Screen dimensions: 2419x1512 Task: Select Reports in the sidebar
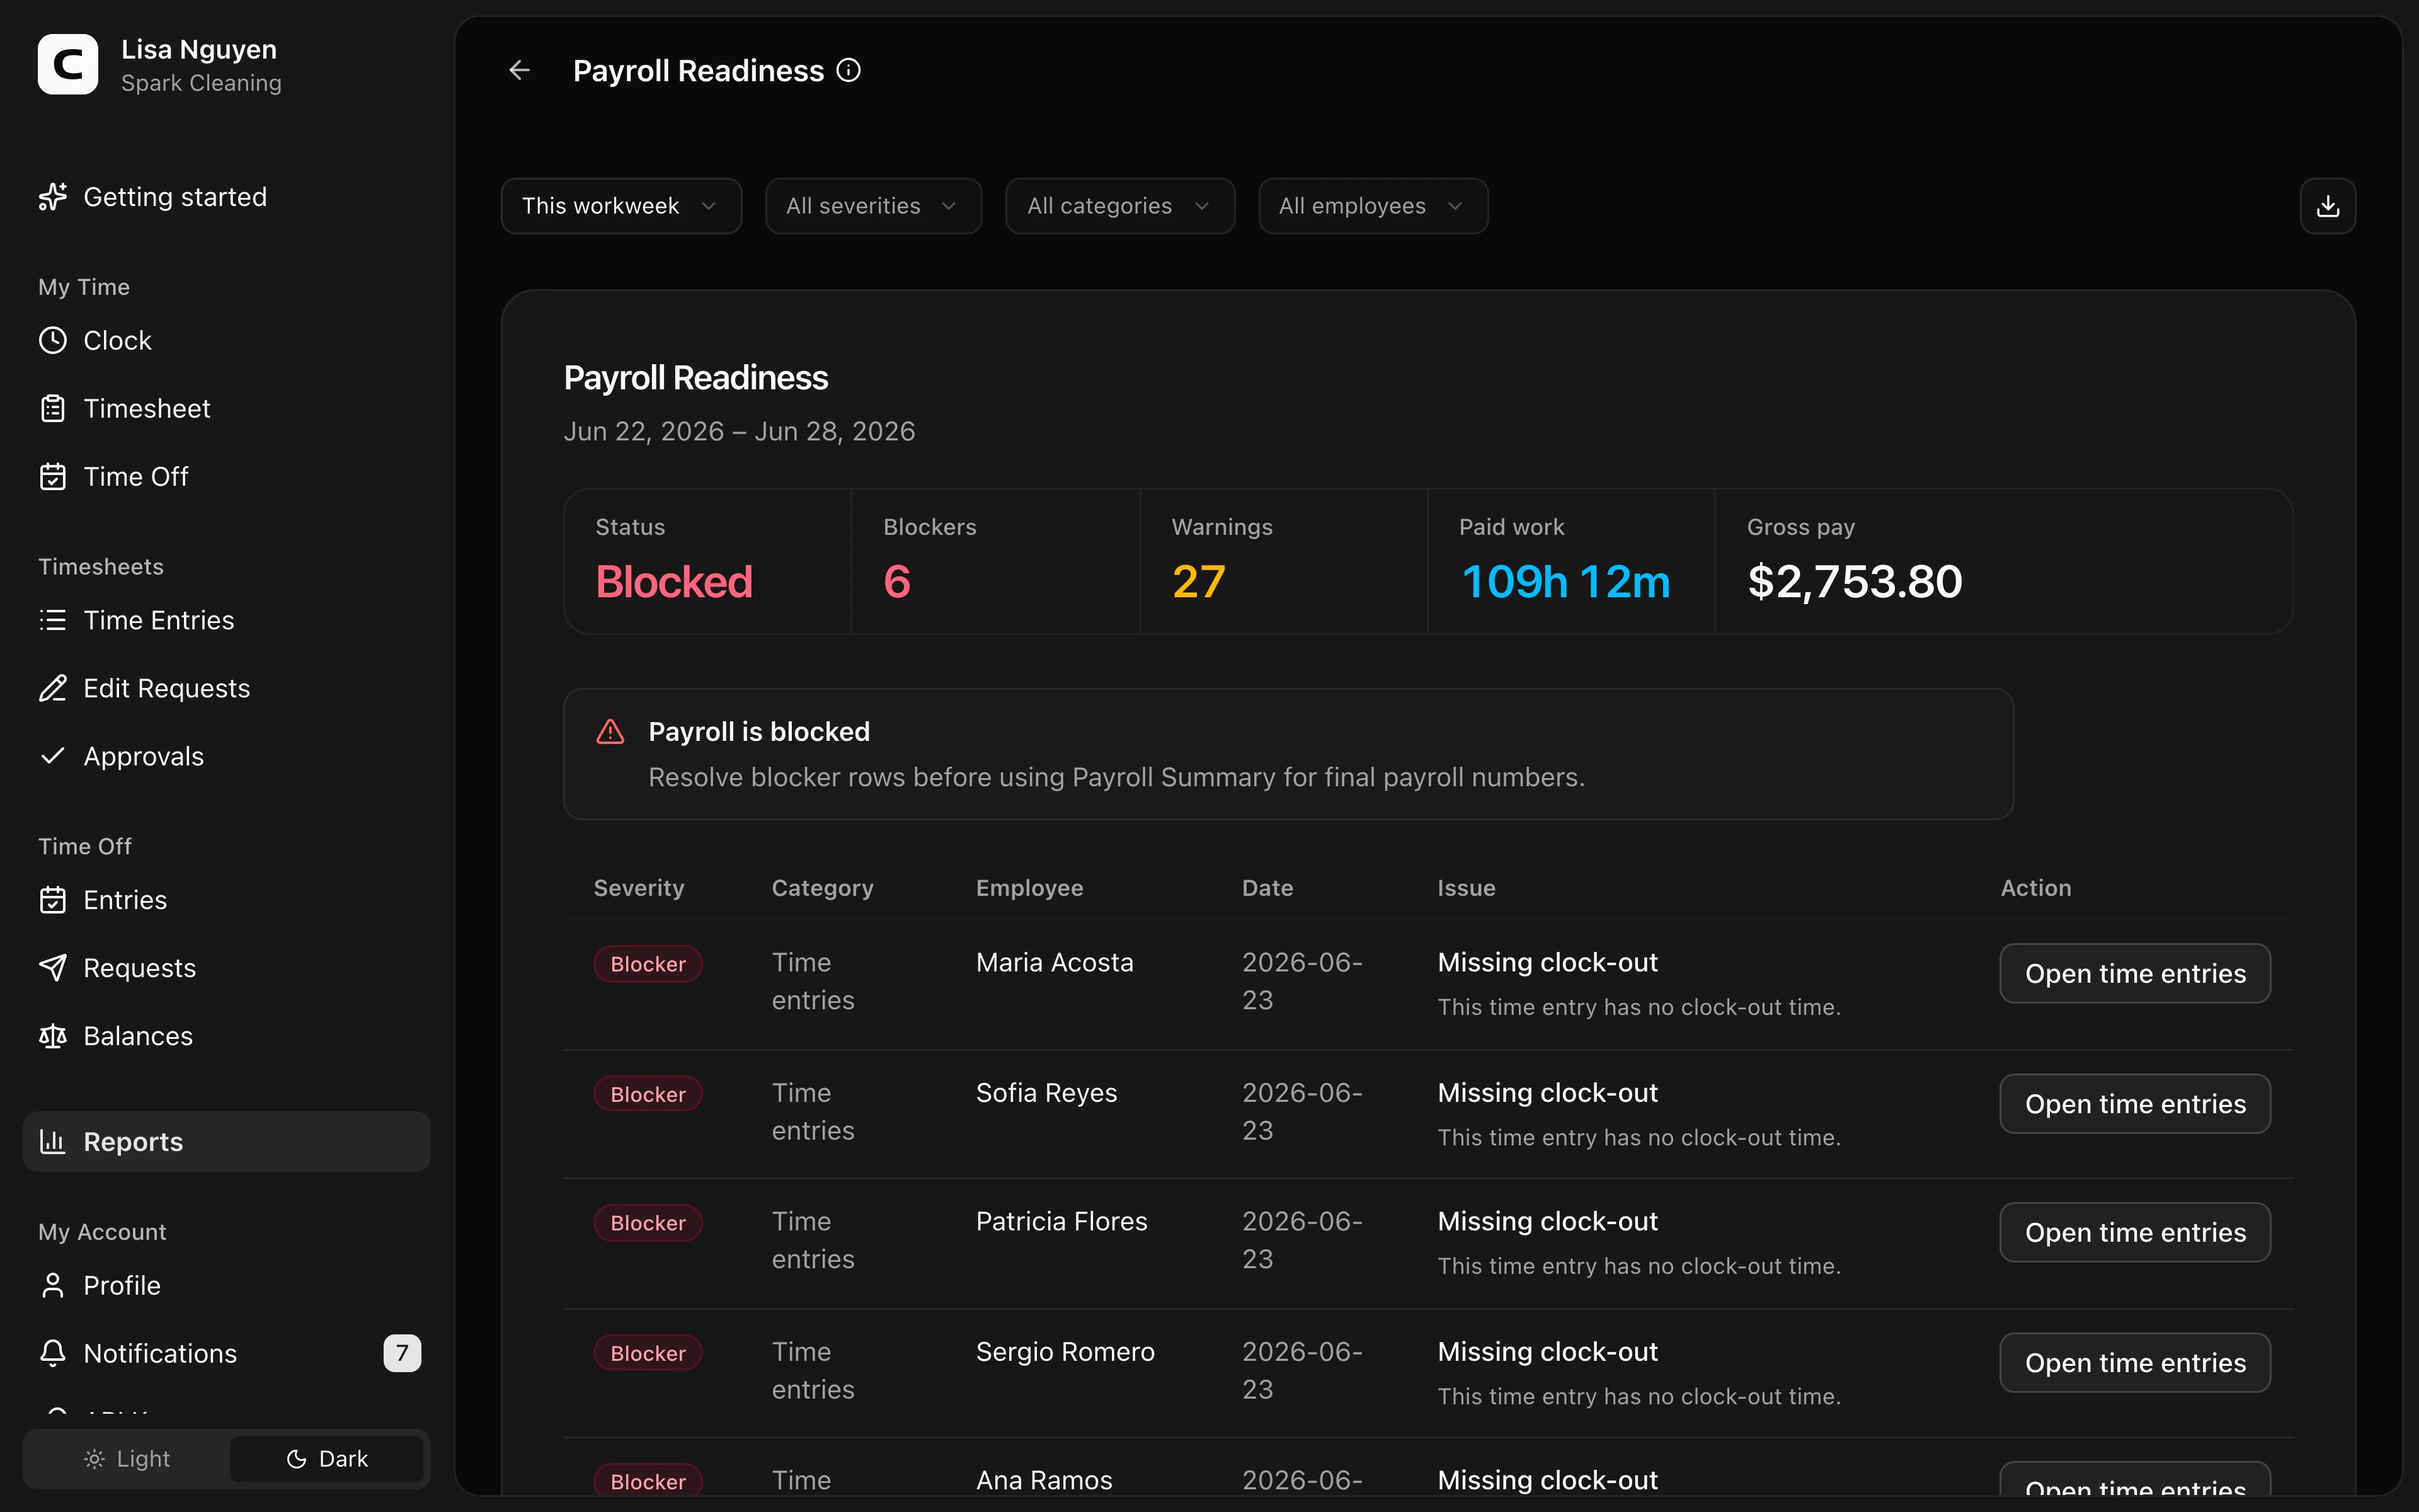tap(226, 1141)
